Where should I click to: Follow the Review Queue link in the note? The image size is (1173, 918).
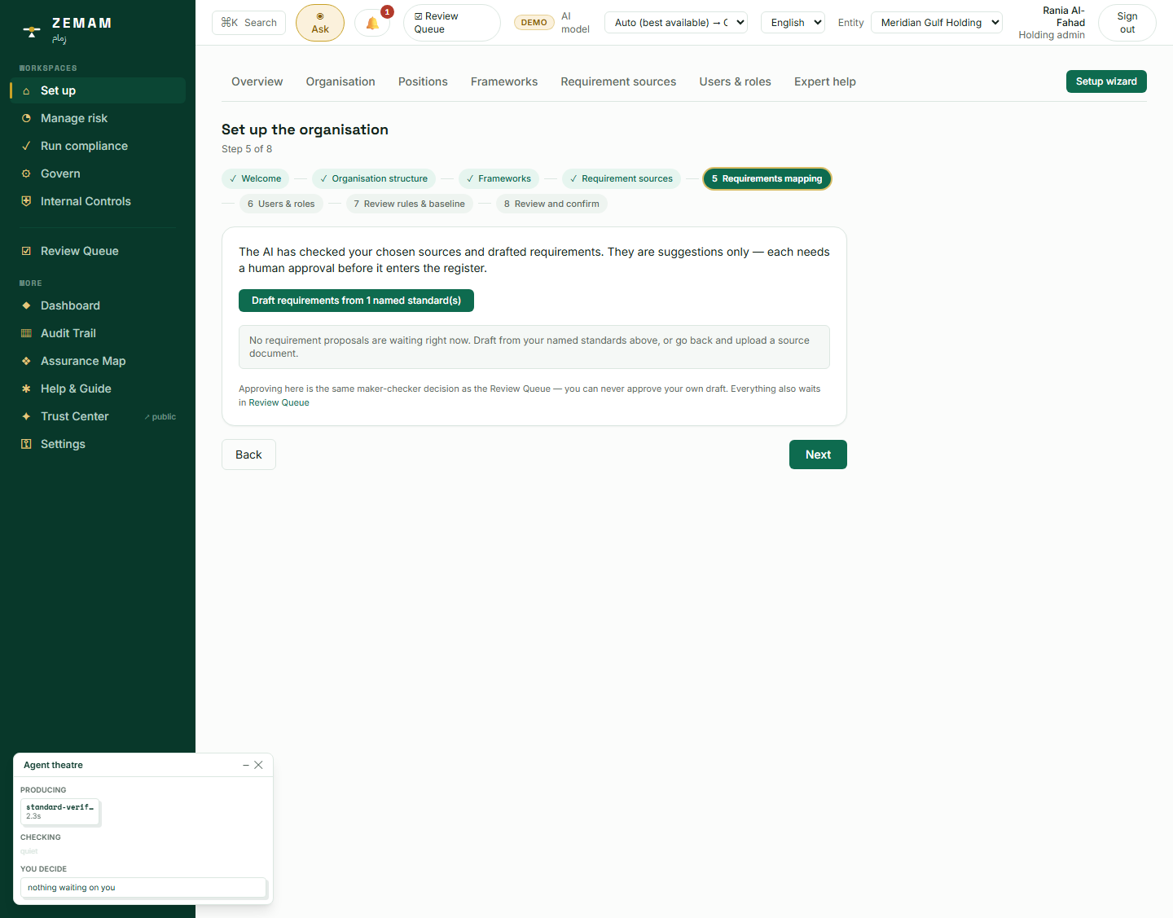(279, 402)
